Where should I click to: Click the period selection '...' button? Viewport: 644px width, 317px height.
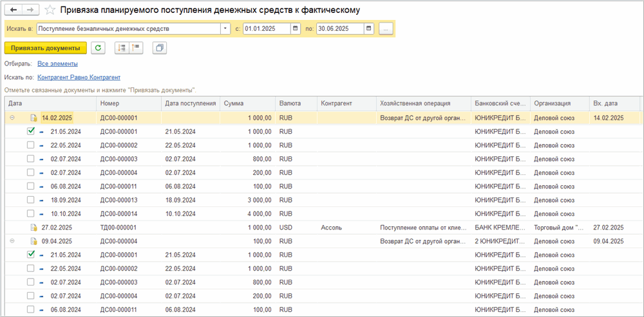tap(386, 29)
